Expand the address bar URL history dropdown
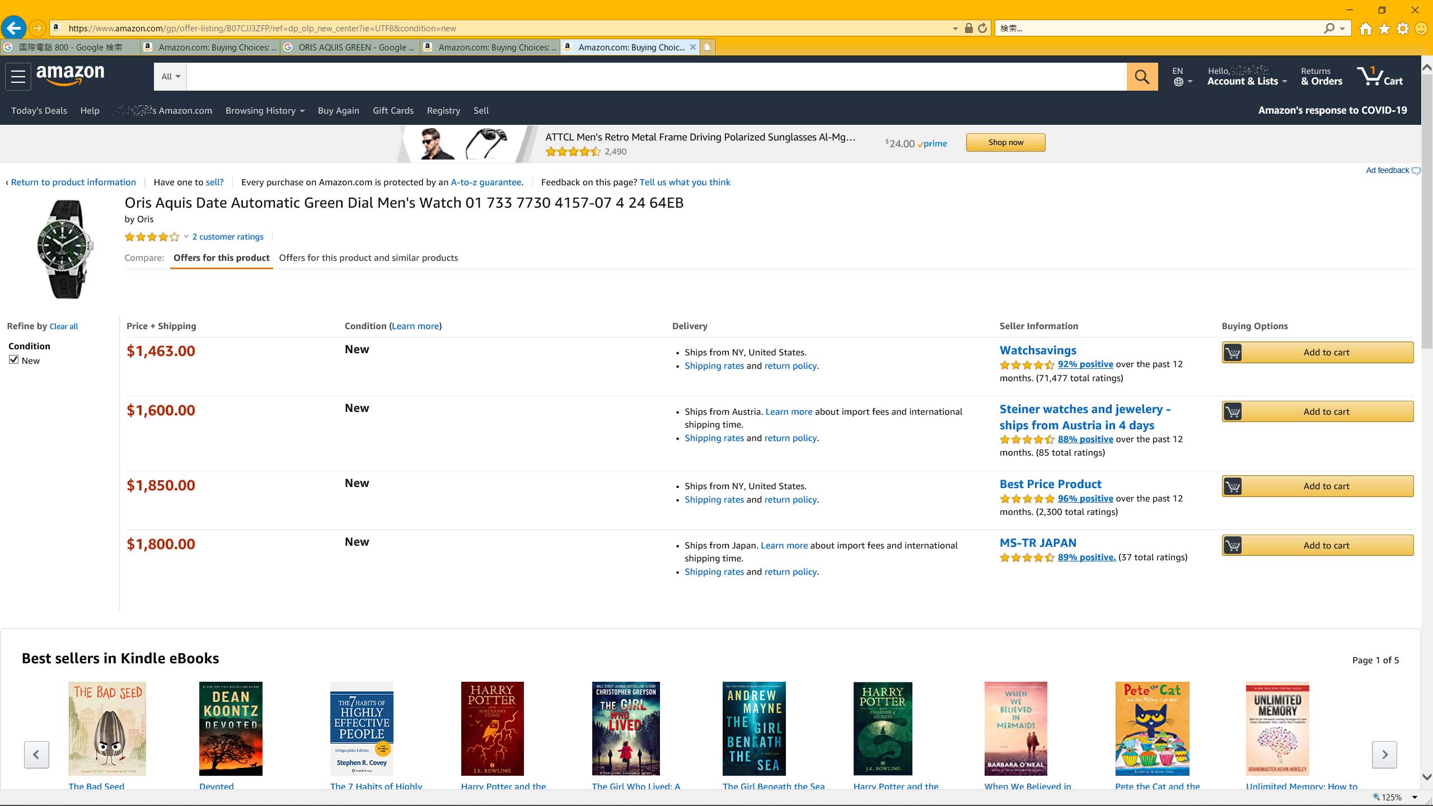The width and height of the screenshot is (1433, 806). pyautogui.click(x=955, y=29)
